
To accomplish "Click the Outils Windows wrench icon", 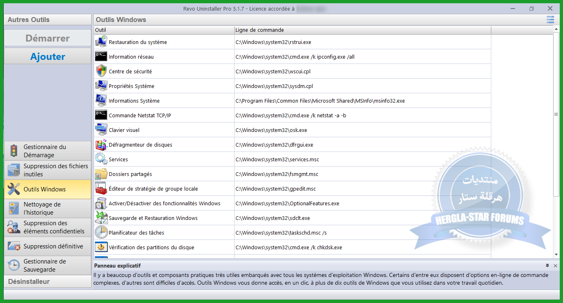I will click(14, 189).
